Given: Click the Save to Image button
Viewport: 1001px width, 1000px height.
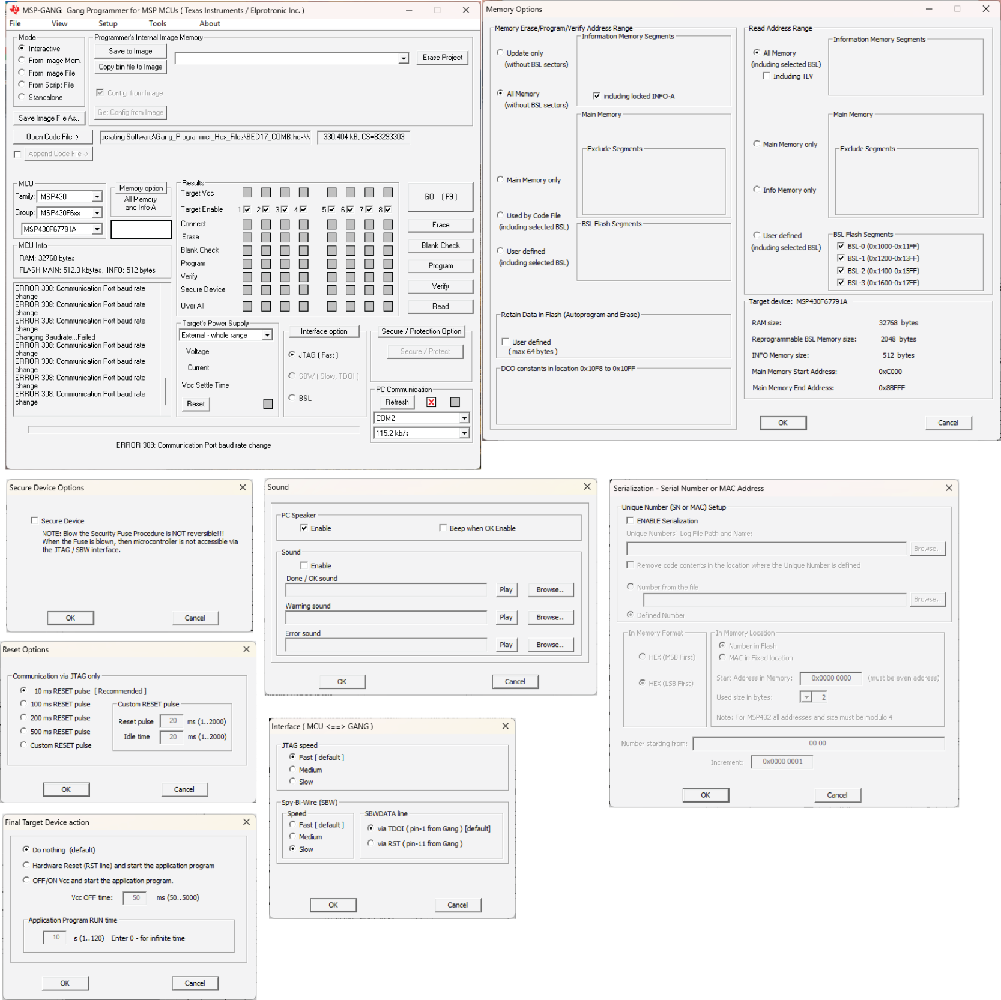Looking at the screenshot, I should click(x=130, y=52).
